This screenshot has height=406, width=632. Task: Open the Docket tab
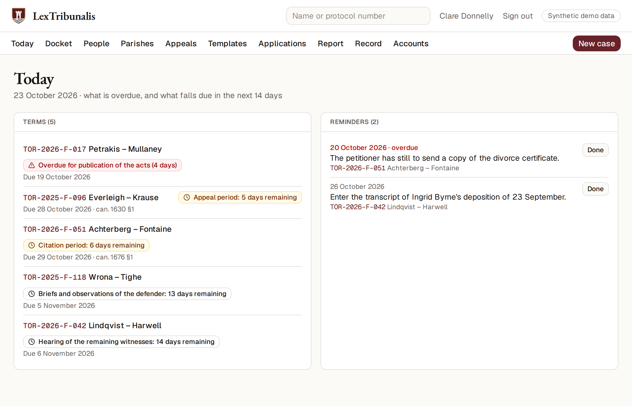(x=58, y=43)
